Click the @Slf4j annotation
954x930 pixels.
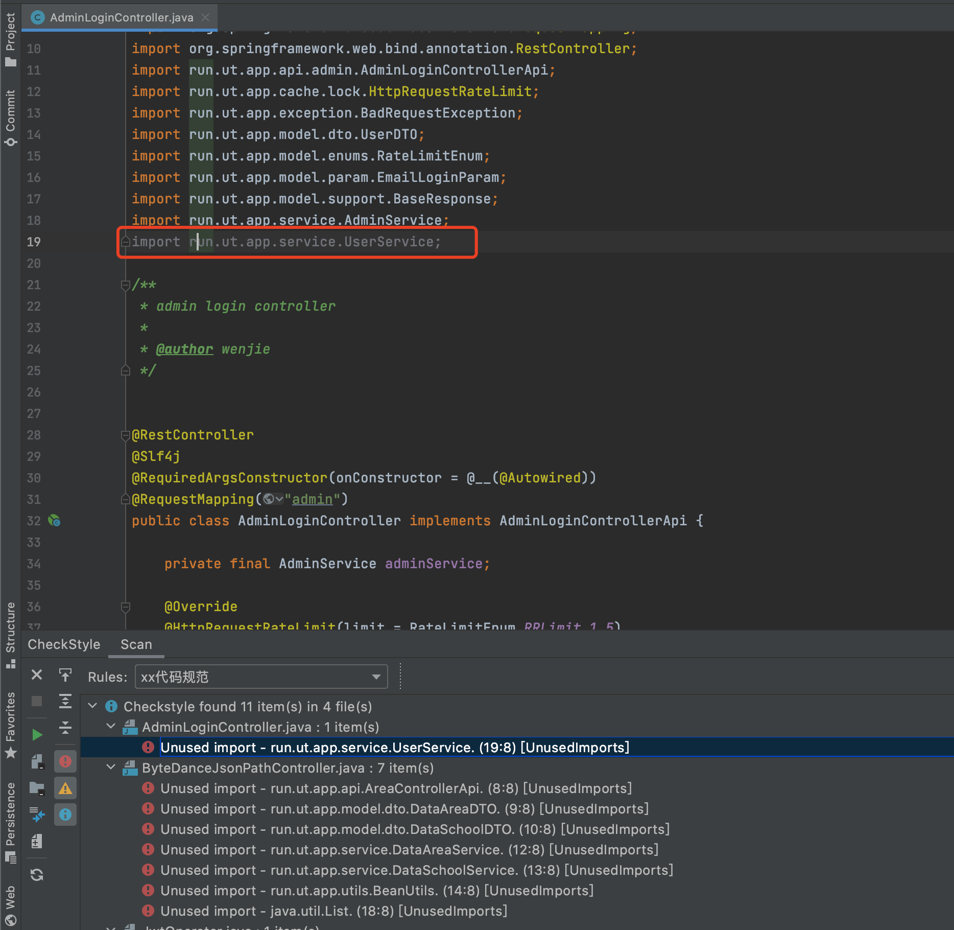click(156, 456)
